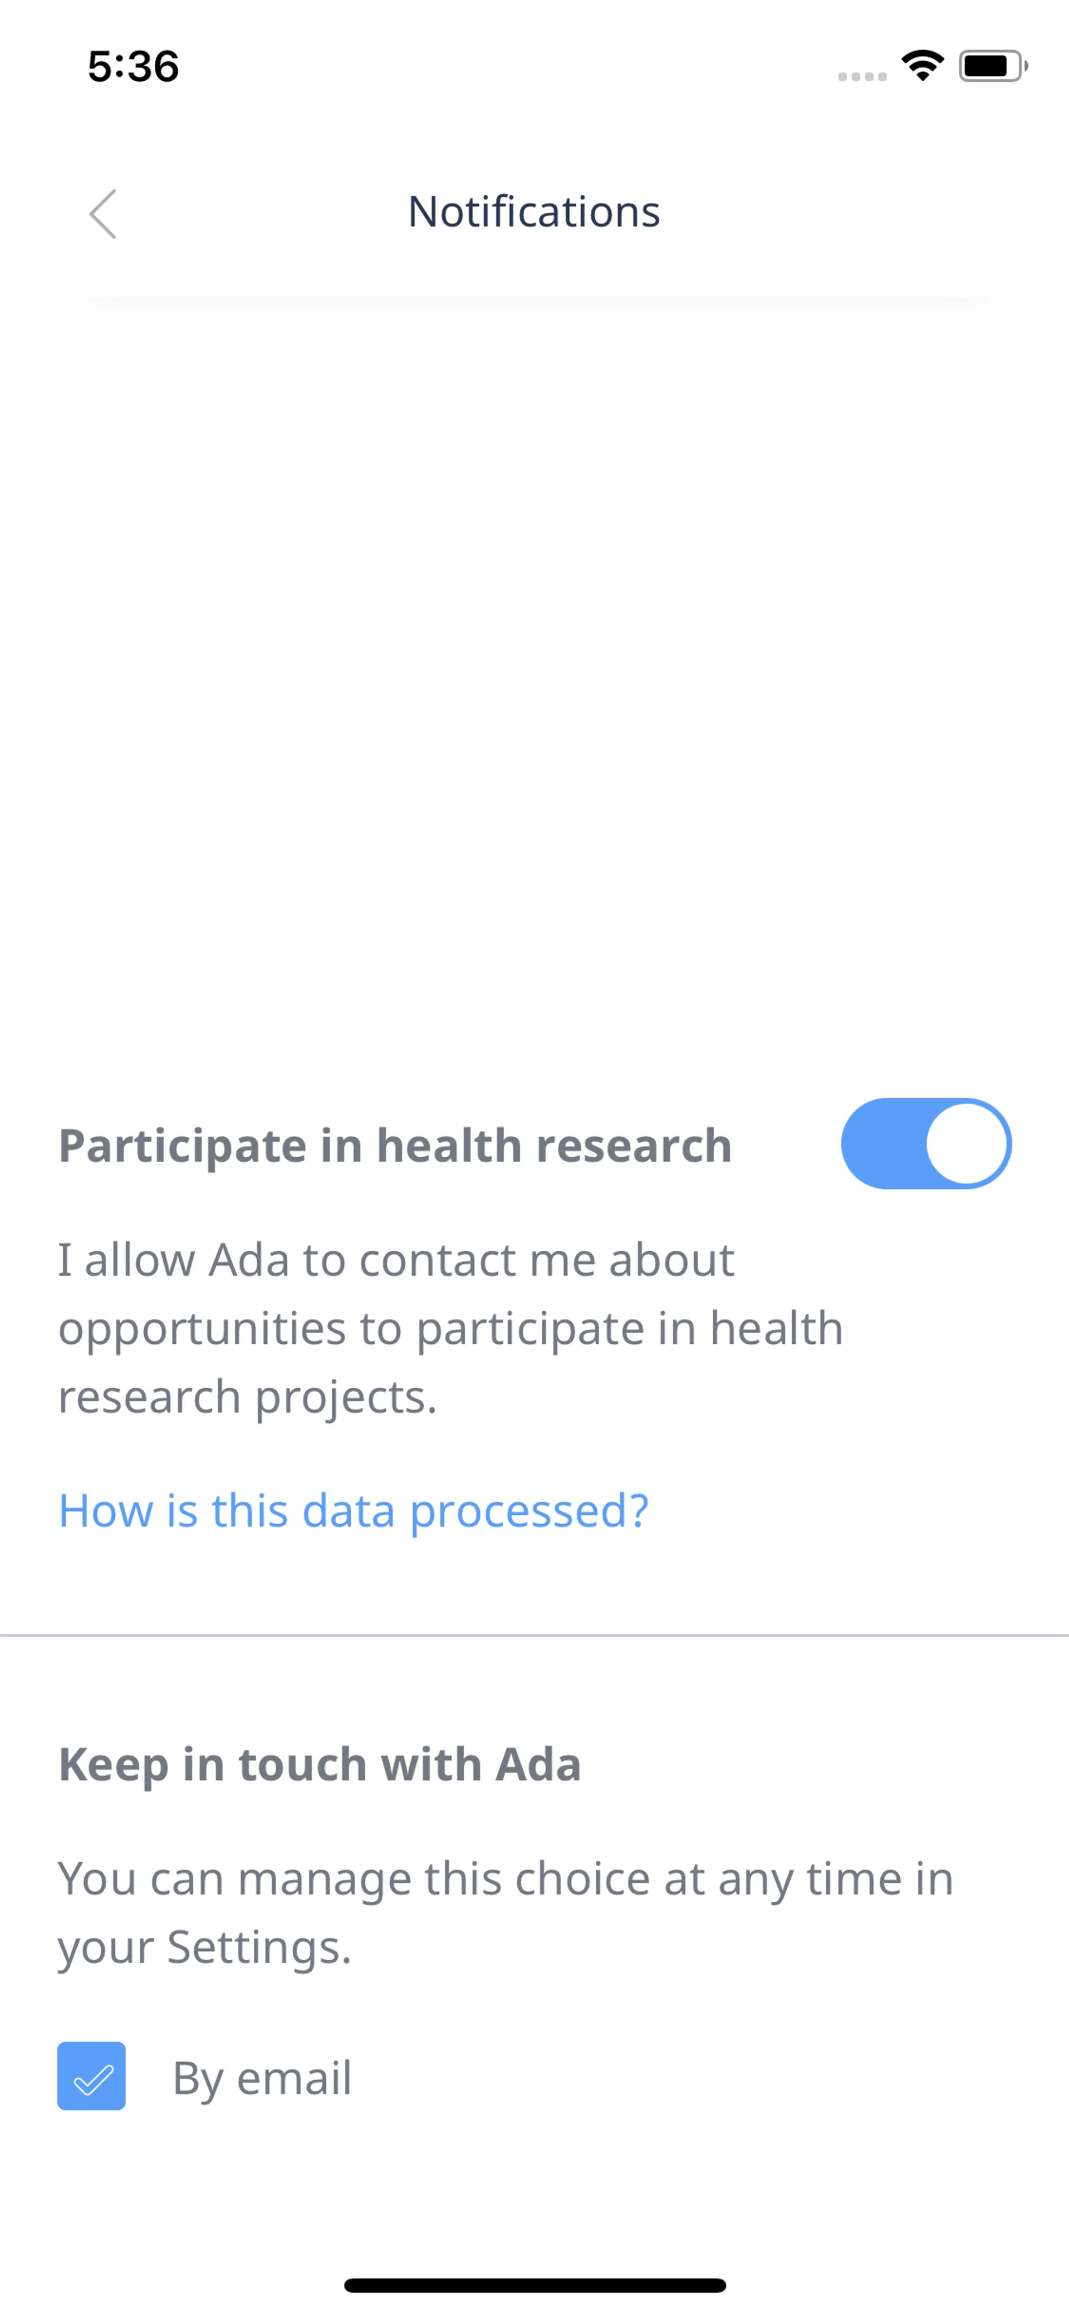
Task: Tap the Keep in touch with Ada heading
Action: pyautogui.click(x=319, y=1764)
